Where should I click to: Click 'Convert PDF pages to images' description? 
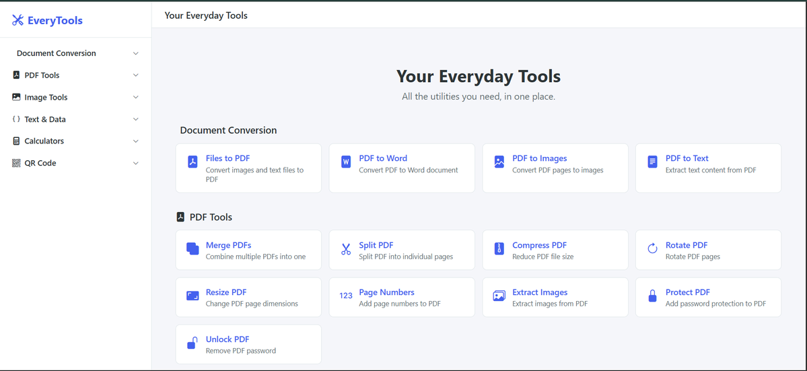point(558,170)
